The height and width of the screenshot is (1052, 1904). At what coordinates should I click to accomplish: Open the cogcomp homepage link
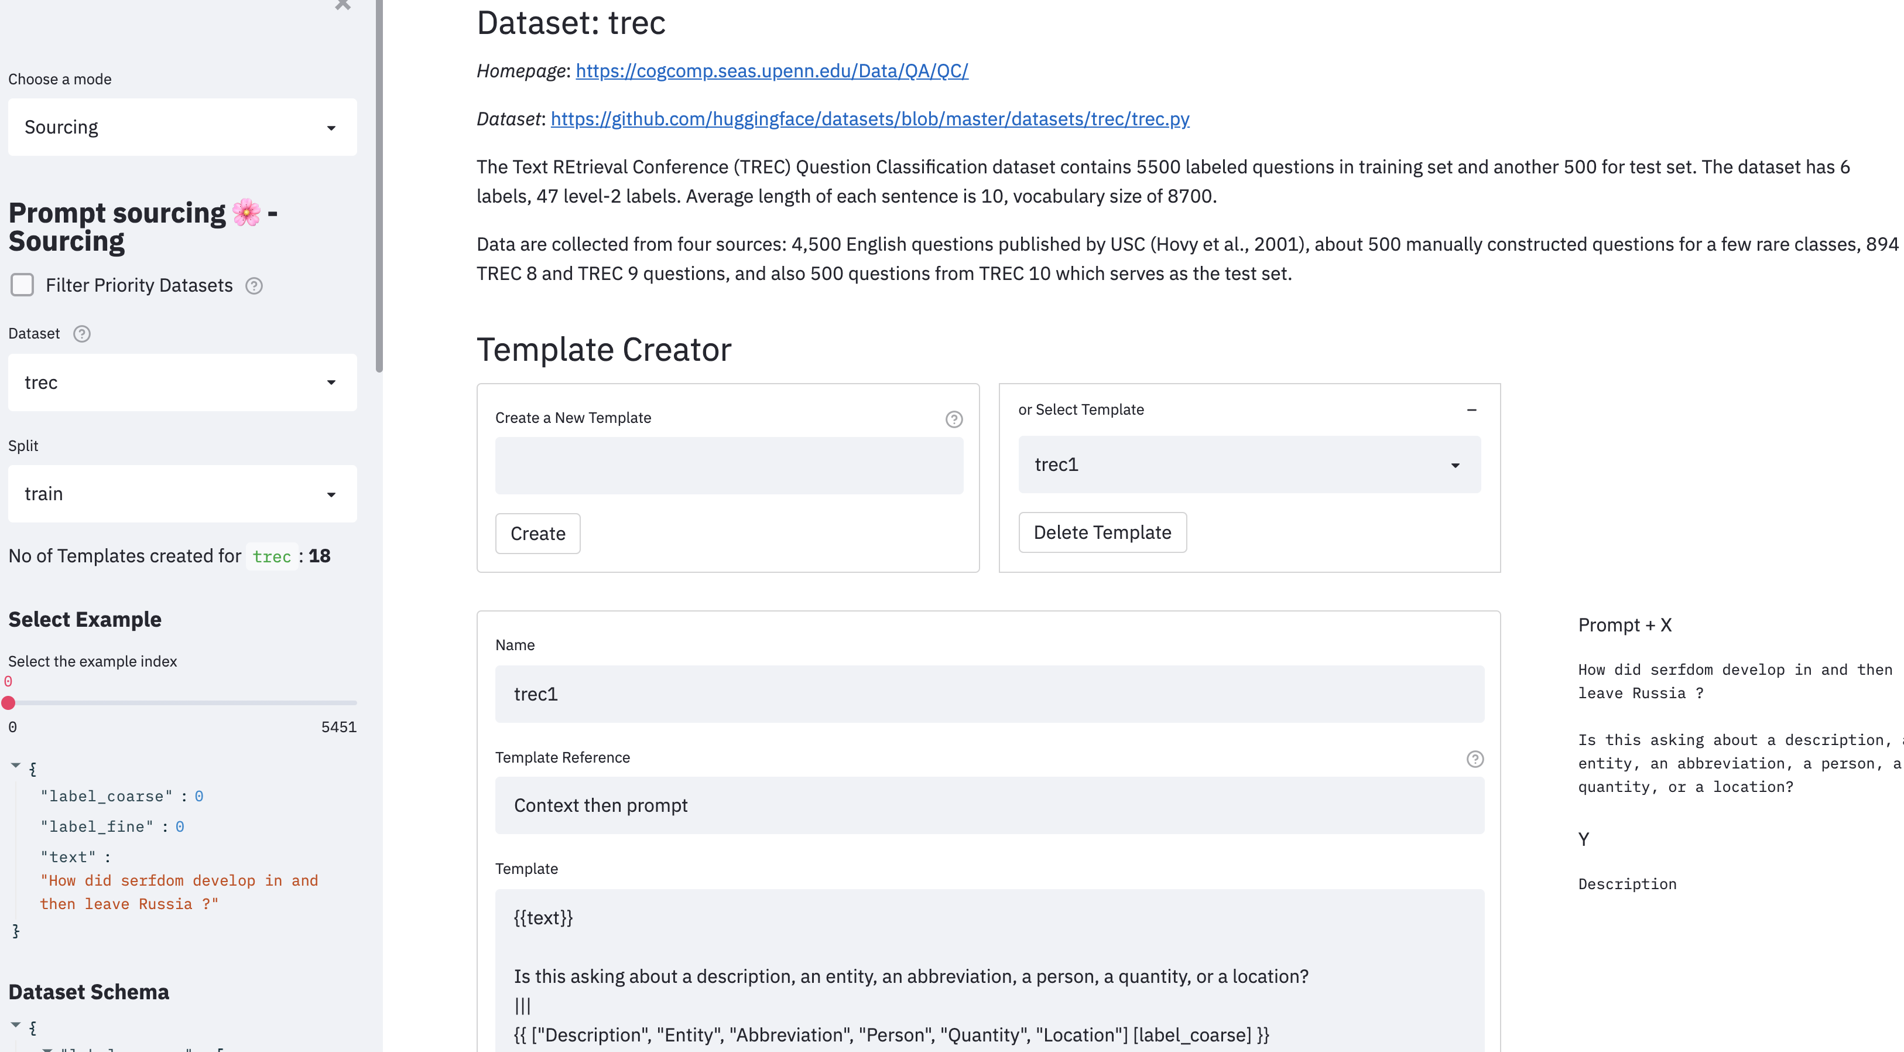click(x=771, y=71)
